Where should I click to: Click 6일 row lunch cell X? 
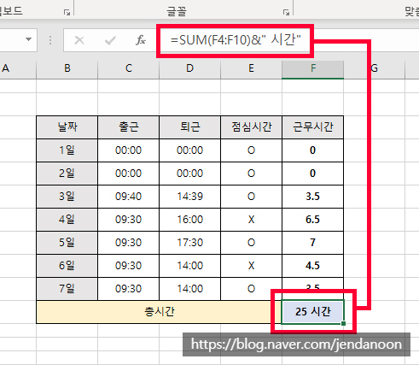252,266
